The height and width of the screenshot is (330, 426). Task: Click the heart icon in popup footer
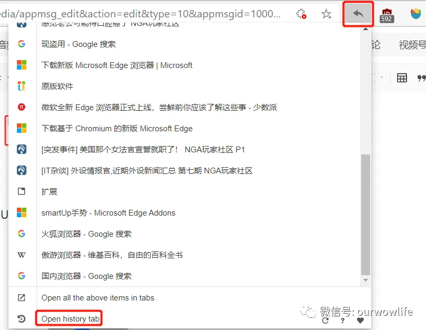coord(360,321)
